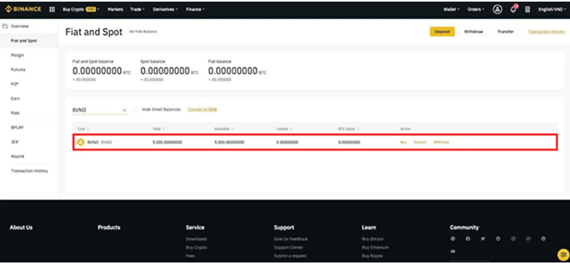Open WazirX in sidebar
Image resolution: width=570 pixels, height=263 pixels.
click(18, 157)
